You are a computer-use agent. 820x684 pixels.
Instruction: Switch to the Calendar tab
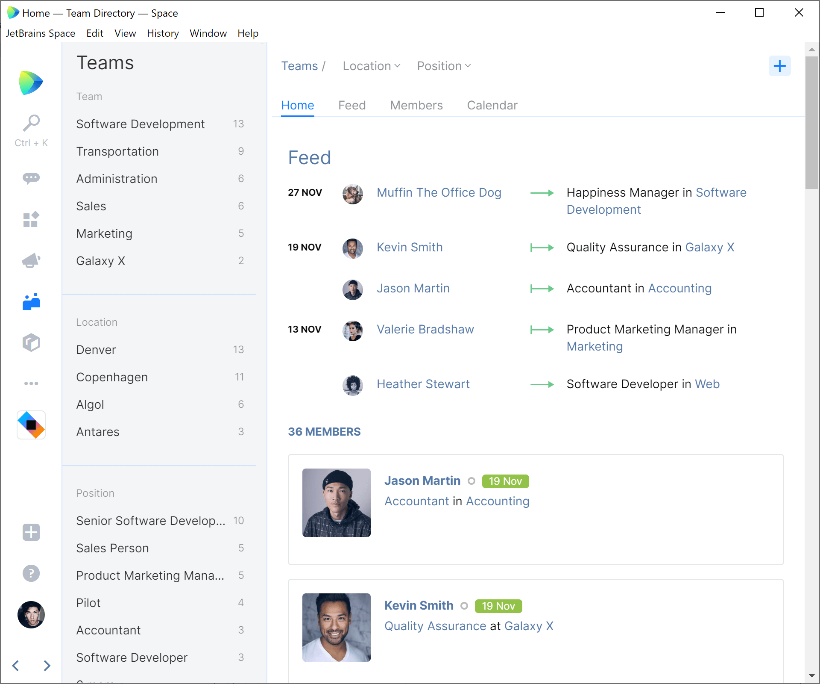point(492,105)
